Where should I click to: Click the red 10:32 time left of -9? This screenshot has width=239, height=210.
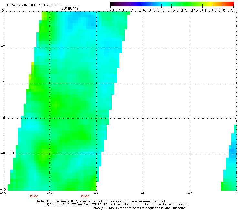[x=85, y=196]
